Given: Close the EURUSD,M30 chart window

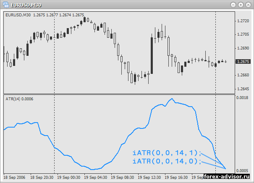Looking at the screenshot, I should (x=248, y=5).
